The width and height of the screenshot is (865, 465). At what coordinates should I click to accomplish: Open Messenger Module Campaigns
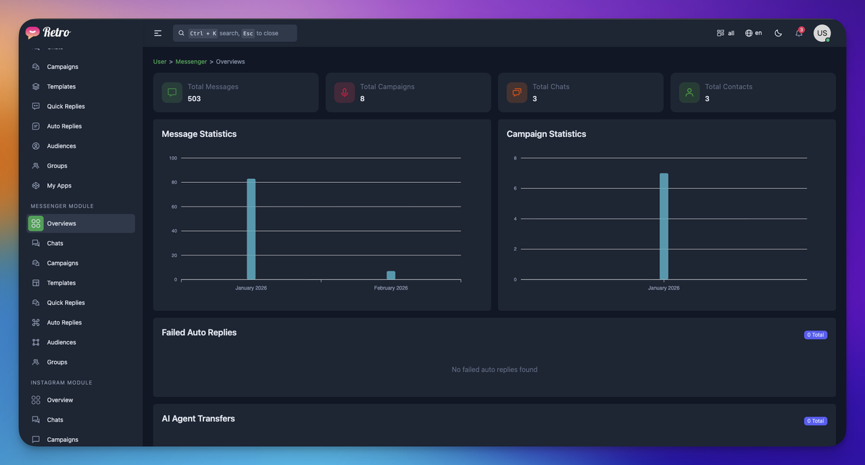[x=81, y=263]
